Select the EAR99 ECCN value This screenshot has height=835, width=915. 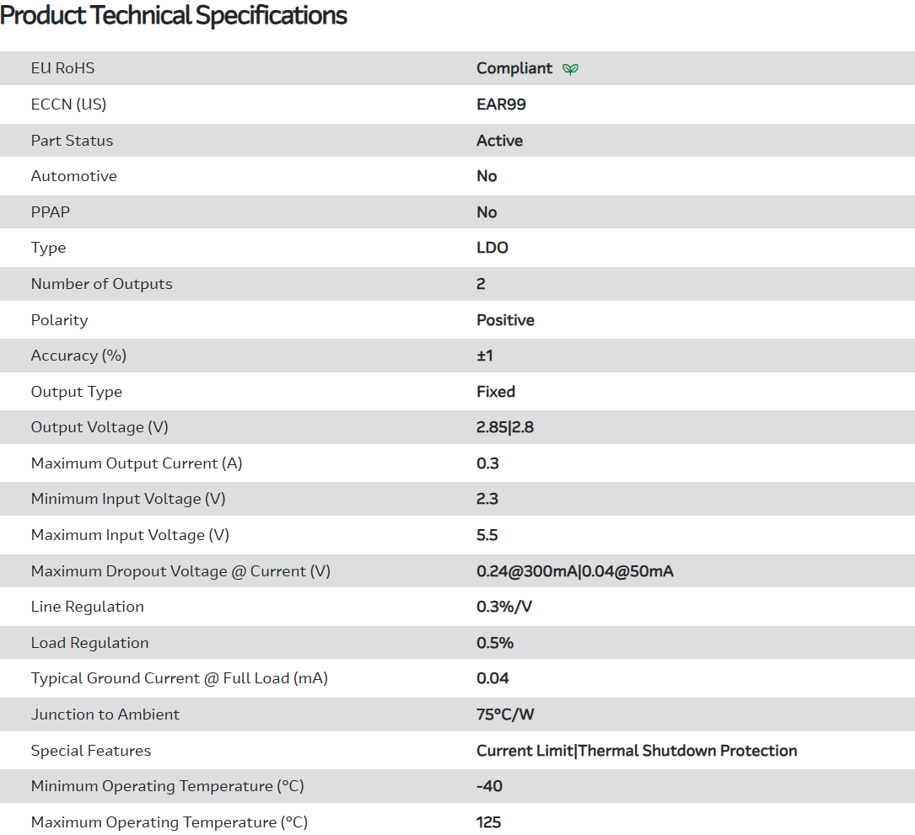pyautogui.click(x=501, y=104)
